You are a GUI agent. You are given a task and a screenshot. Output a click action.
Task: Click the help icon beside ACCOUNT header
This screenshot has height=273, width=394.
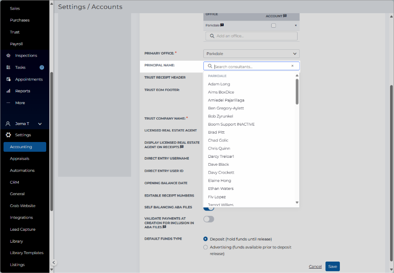pyautogui.click(x=285, y=16)
